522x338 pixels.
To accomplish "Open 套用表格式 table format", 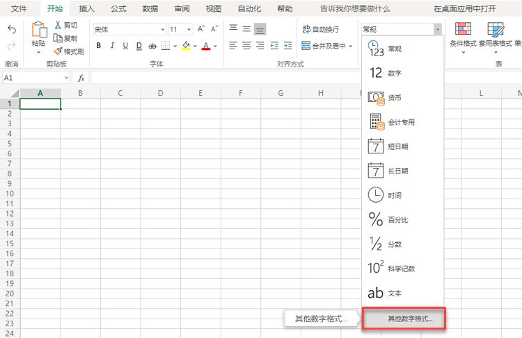I will coord(496,37).
